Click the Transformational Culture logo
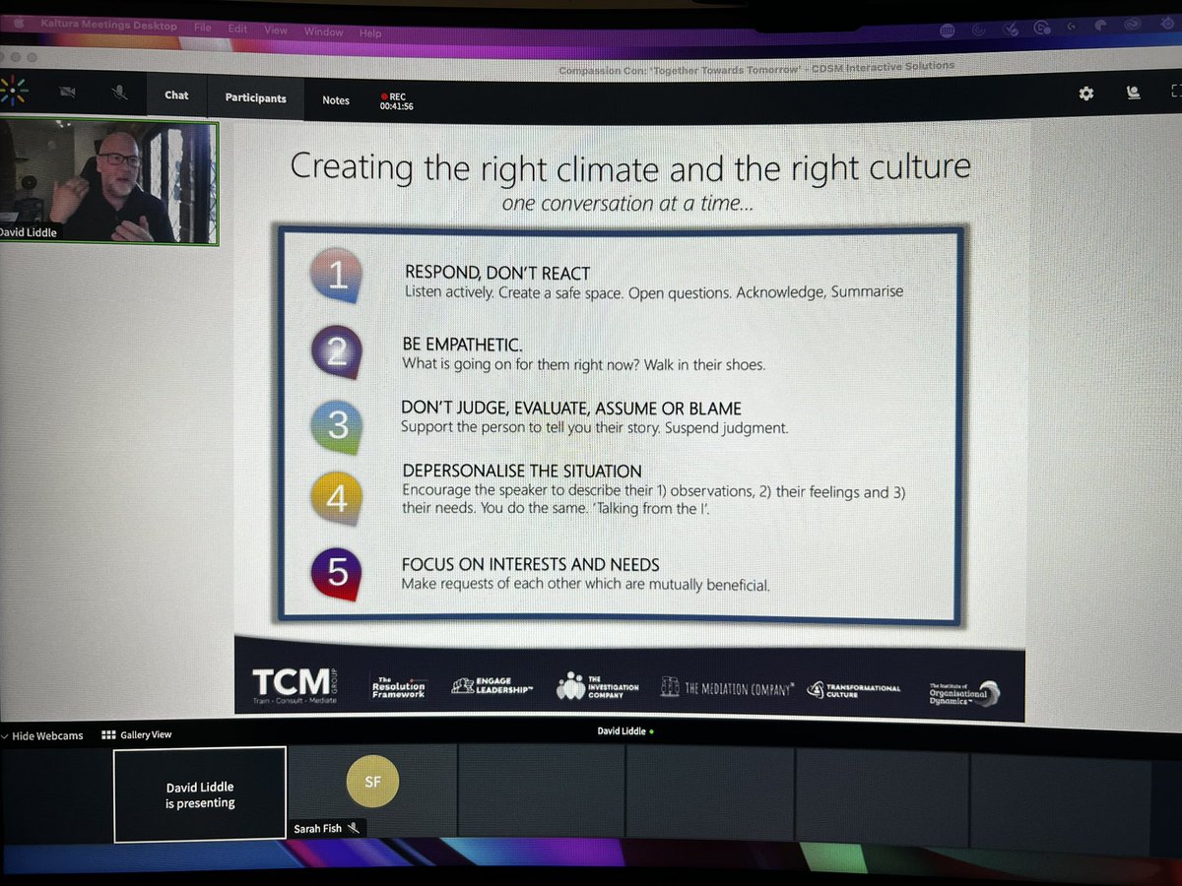This screenshot has height=886, width=1182. coord(854,689)
